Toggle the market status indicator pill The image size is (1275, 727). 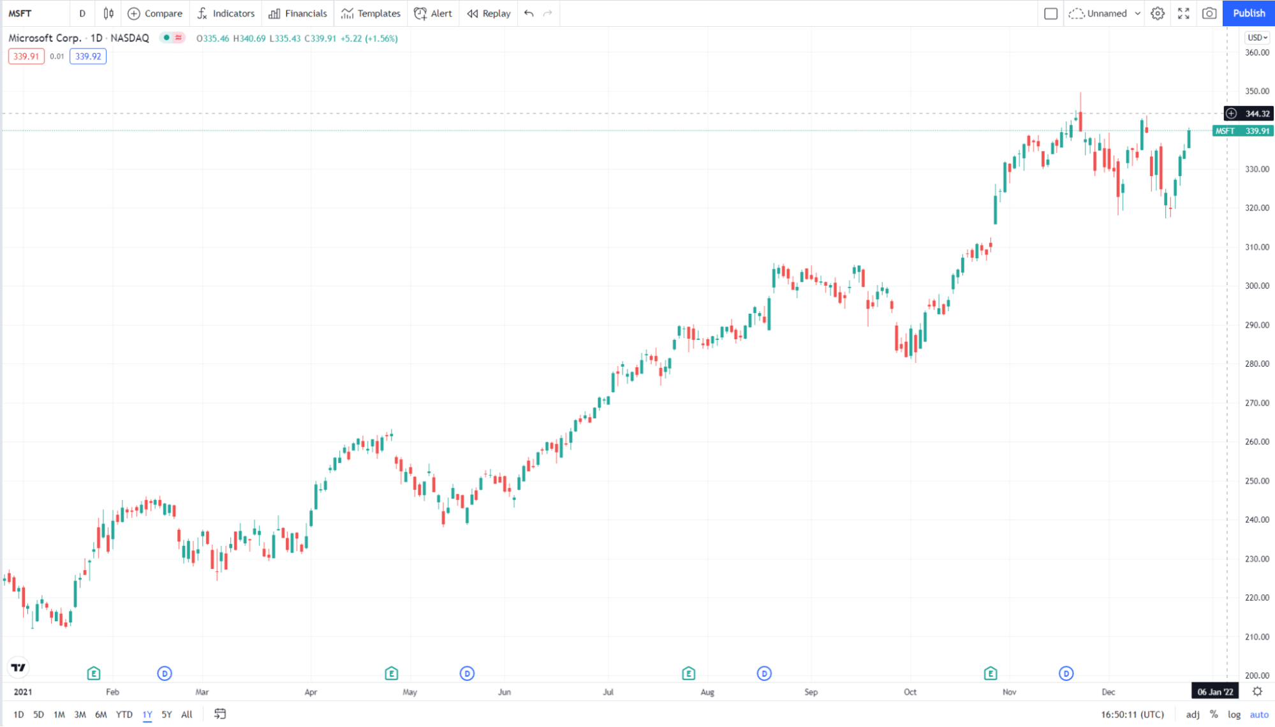tap(172, 38)
